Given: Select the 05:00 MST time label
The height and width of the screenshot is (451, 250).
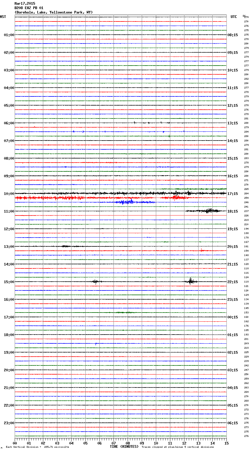Looking at the screenshot, I should point(9,106).
